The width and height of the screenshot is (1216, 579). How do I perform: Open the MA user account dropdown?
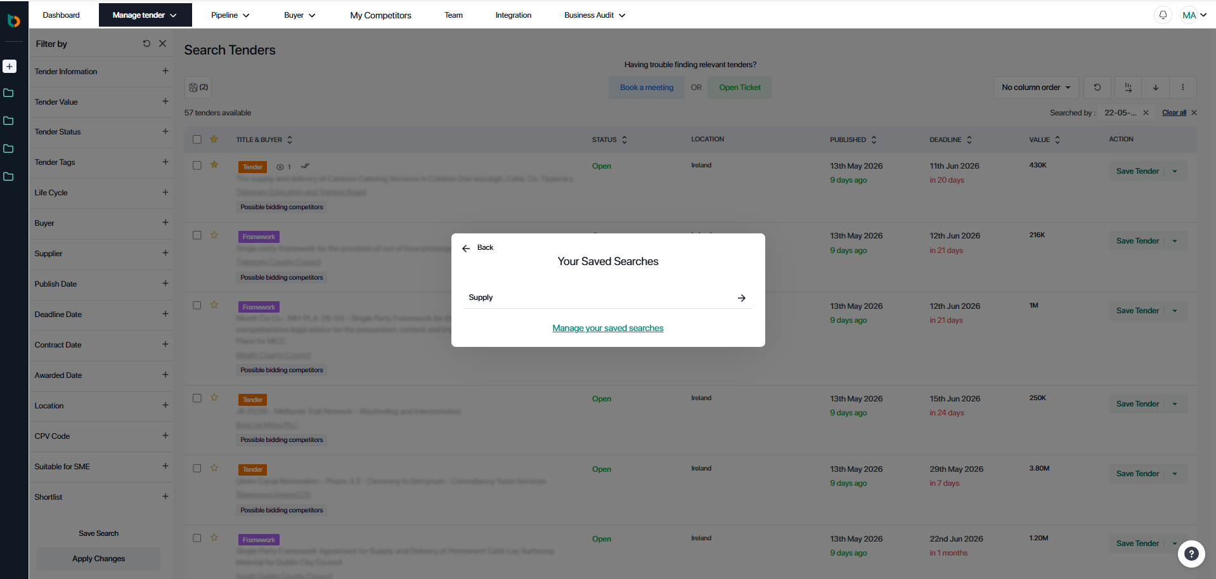tap(1194, 15)
